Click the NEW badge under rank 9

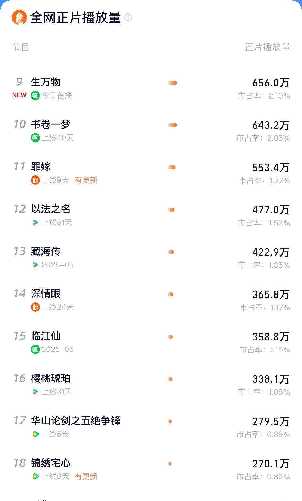pyautogui.click(x=19, y=95)
